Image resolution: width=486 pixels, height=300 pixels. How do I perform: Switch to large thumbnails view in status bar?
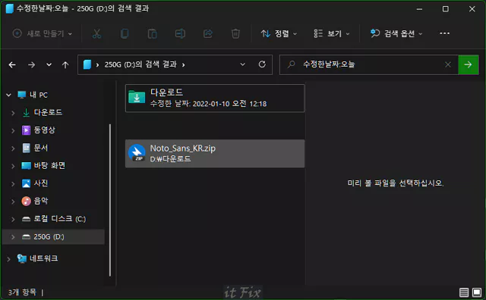coord(477,292)
